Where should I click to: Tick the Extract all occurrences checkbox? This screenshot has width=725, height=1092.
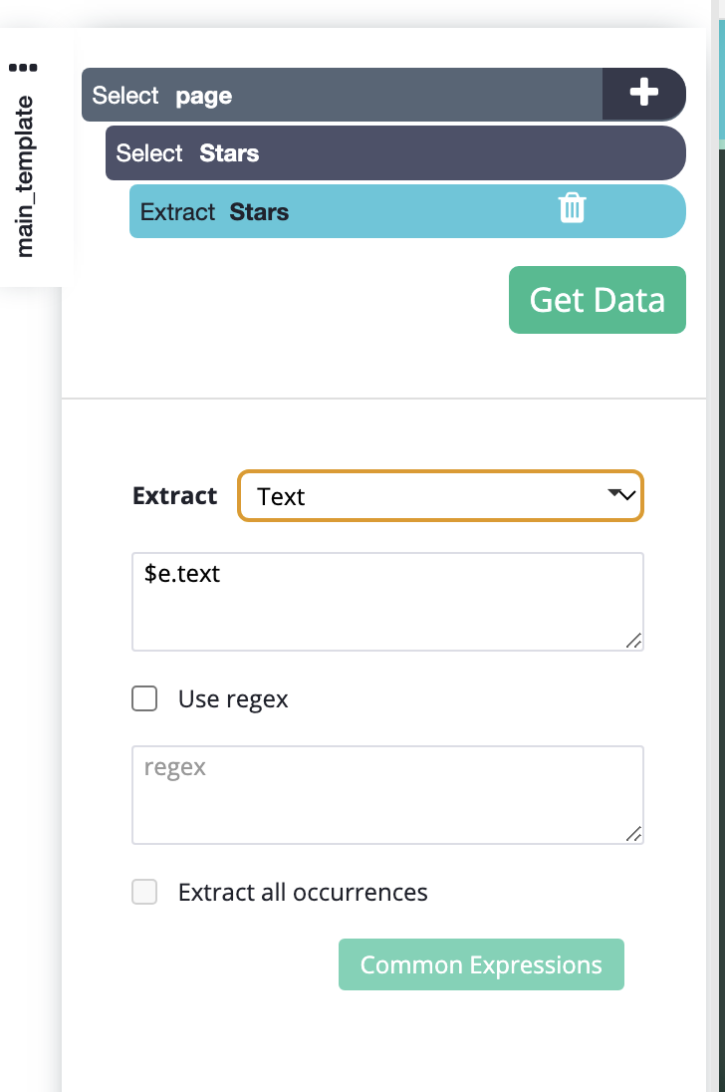(144, 892)
